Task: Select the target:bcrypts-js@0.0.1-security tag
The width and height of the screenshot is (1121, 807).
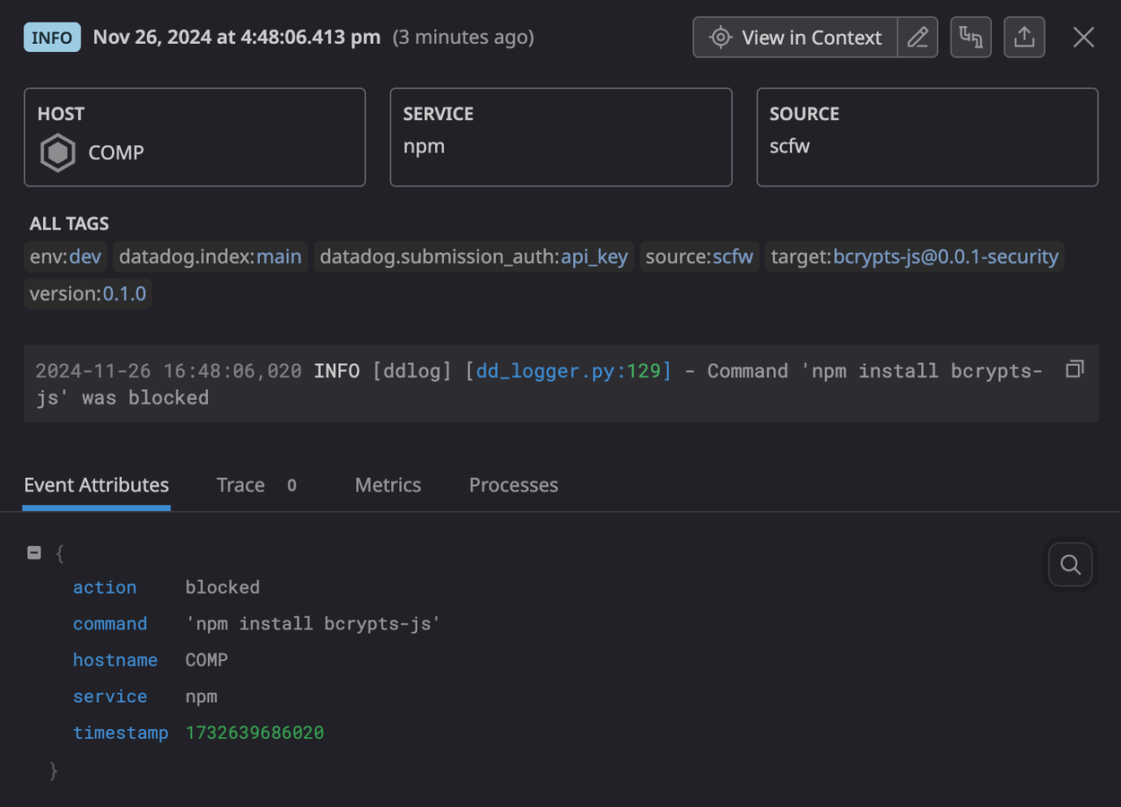Action: 914,256
